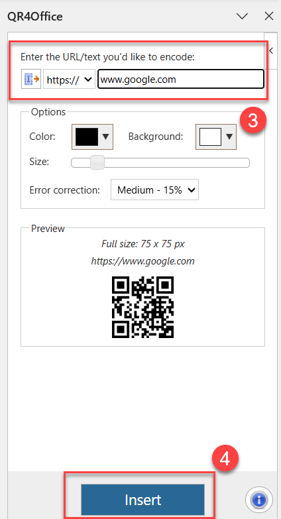Screen dimensions: 281x519
Task: Click the red step 4 badge
Action: 225,460
